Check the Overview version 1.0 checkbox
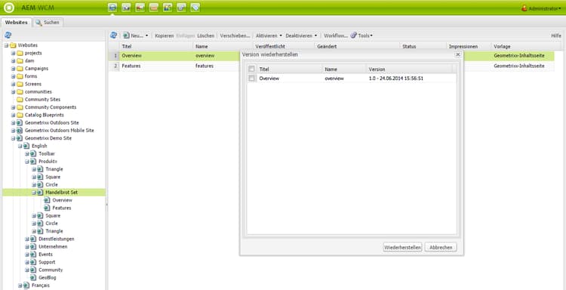The image size is (566, 290). [x=251, y=78]
